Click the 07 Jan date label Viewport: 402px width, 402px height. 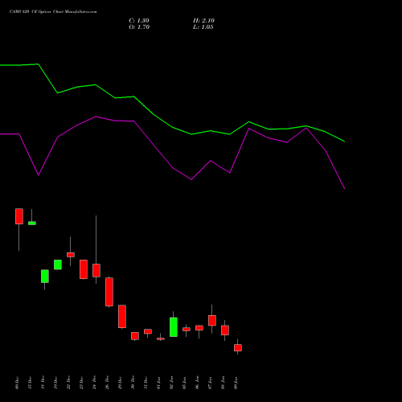pyautogui.click(x=210, y=383)
